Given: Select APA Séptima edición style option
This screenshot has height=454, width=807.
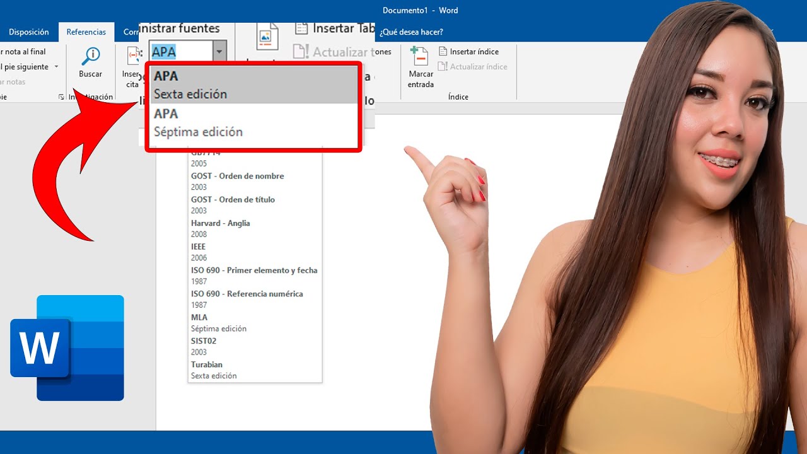Looking at the screenshot, I should [x=255, y=122].
